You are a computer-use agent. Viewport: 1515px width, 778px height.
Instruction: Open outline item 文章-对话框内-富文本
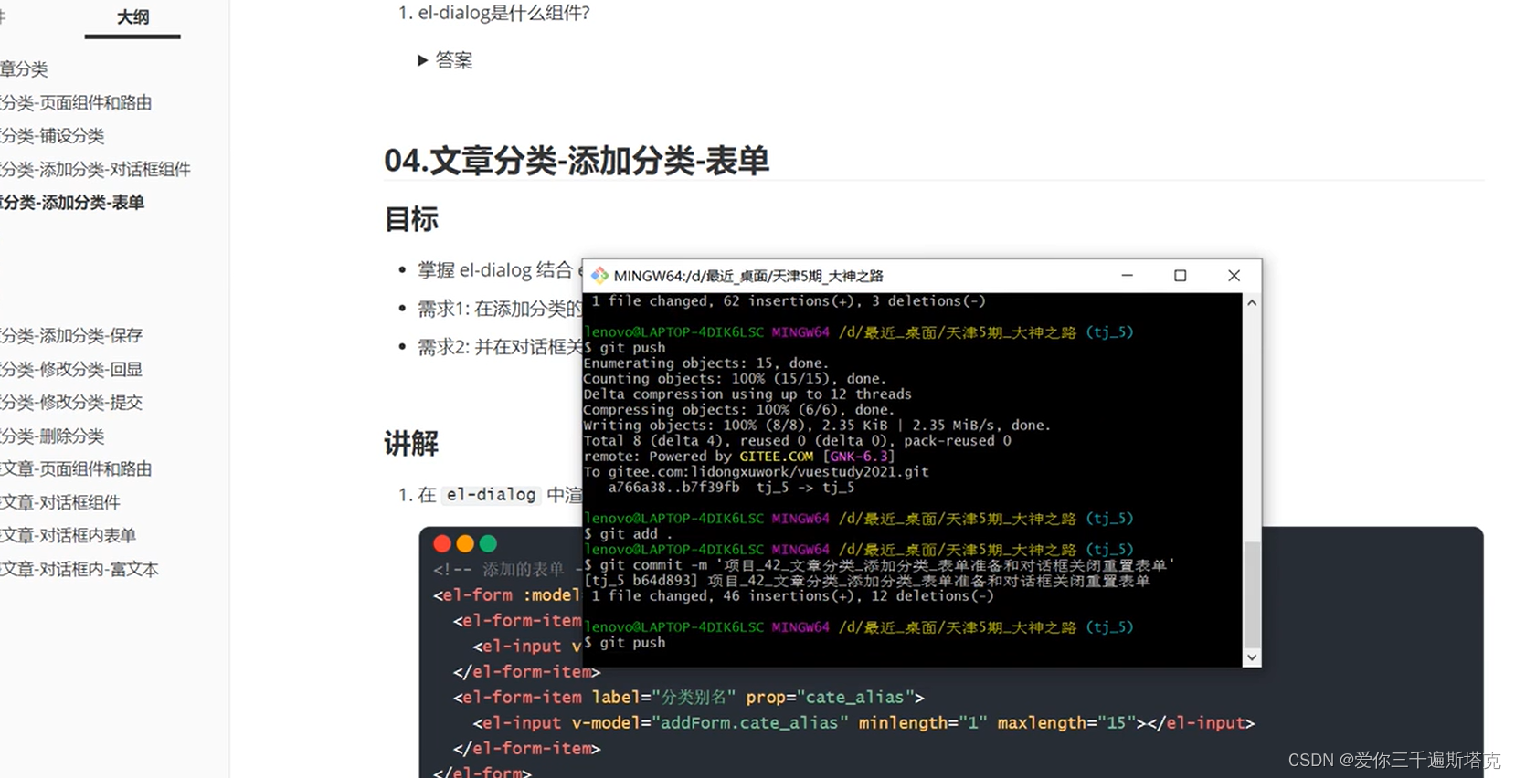79,569
